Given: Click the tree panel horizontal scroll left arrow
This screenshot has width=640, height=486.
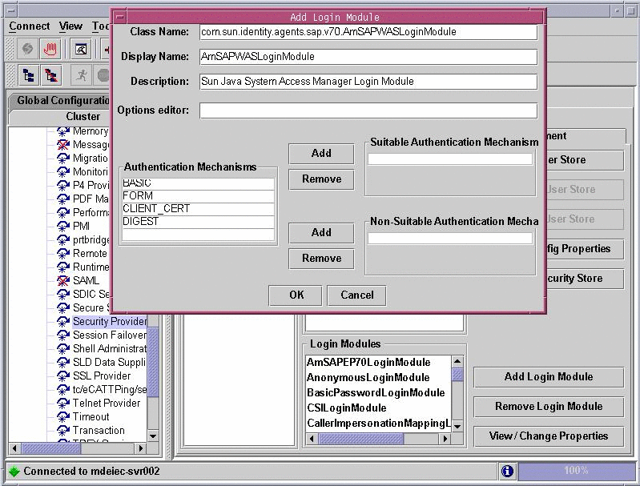Looking at the screenshot, I should [x=14, y=448].
